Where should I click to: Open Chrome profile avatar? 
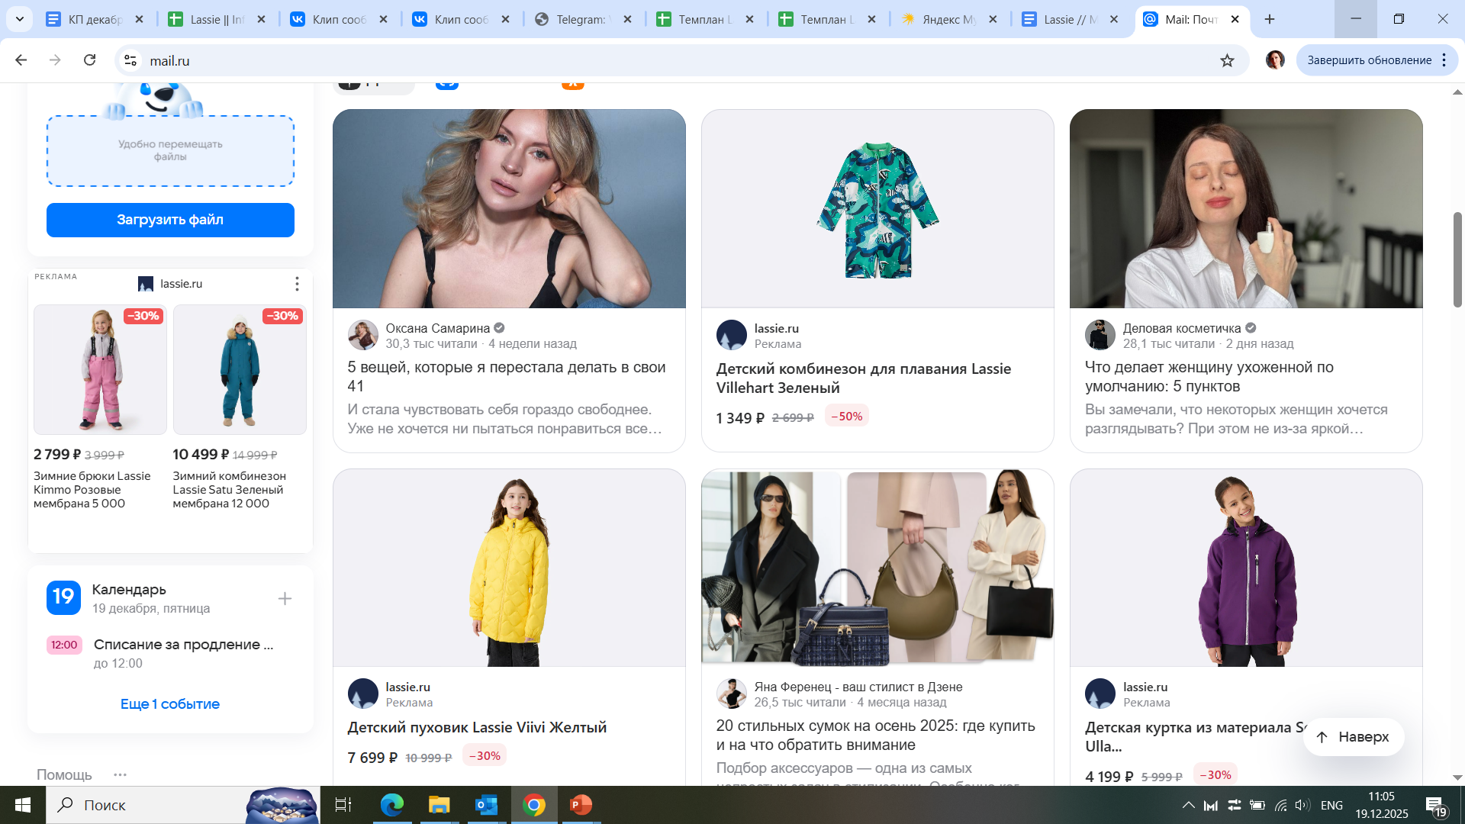(1275, 60)
